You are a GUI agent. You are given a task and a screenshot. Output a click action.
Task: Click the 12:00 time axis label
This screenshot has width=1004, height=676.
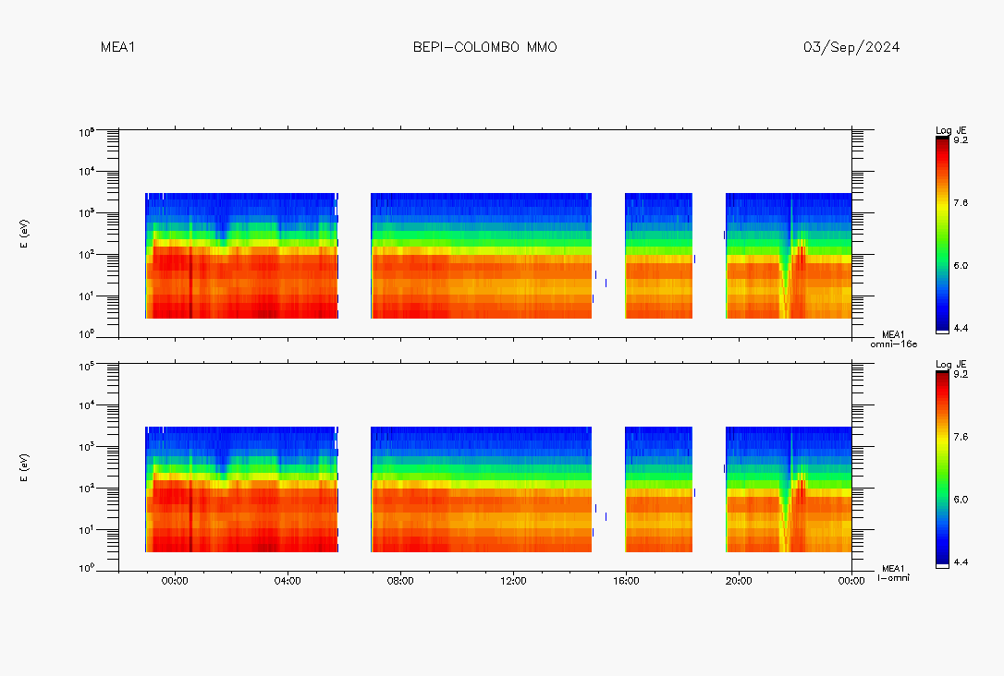[513, 581]
